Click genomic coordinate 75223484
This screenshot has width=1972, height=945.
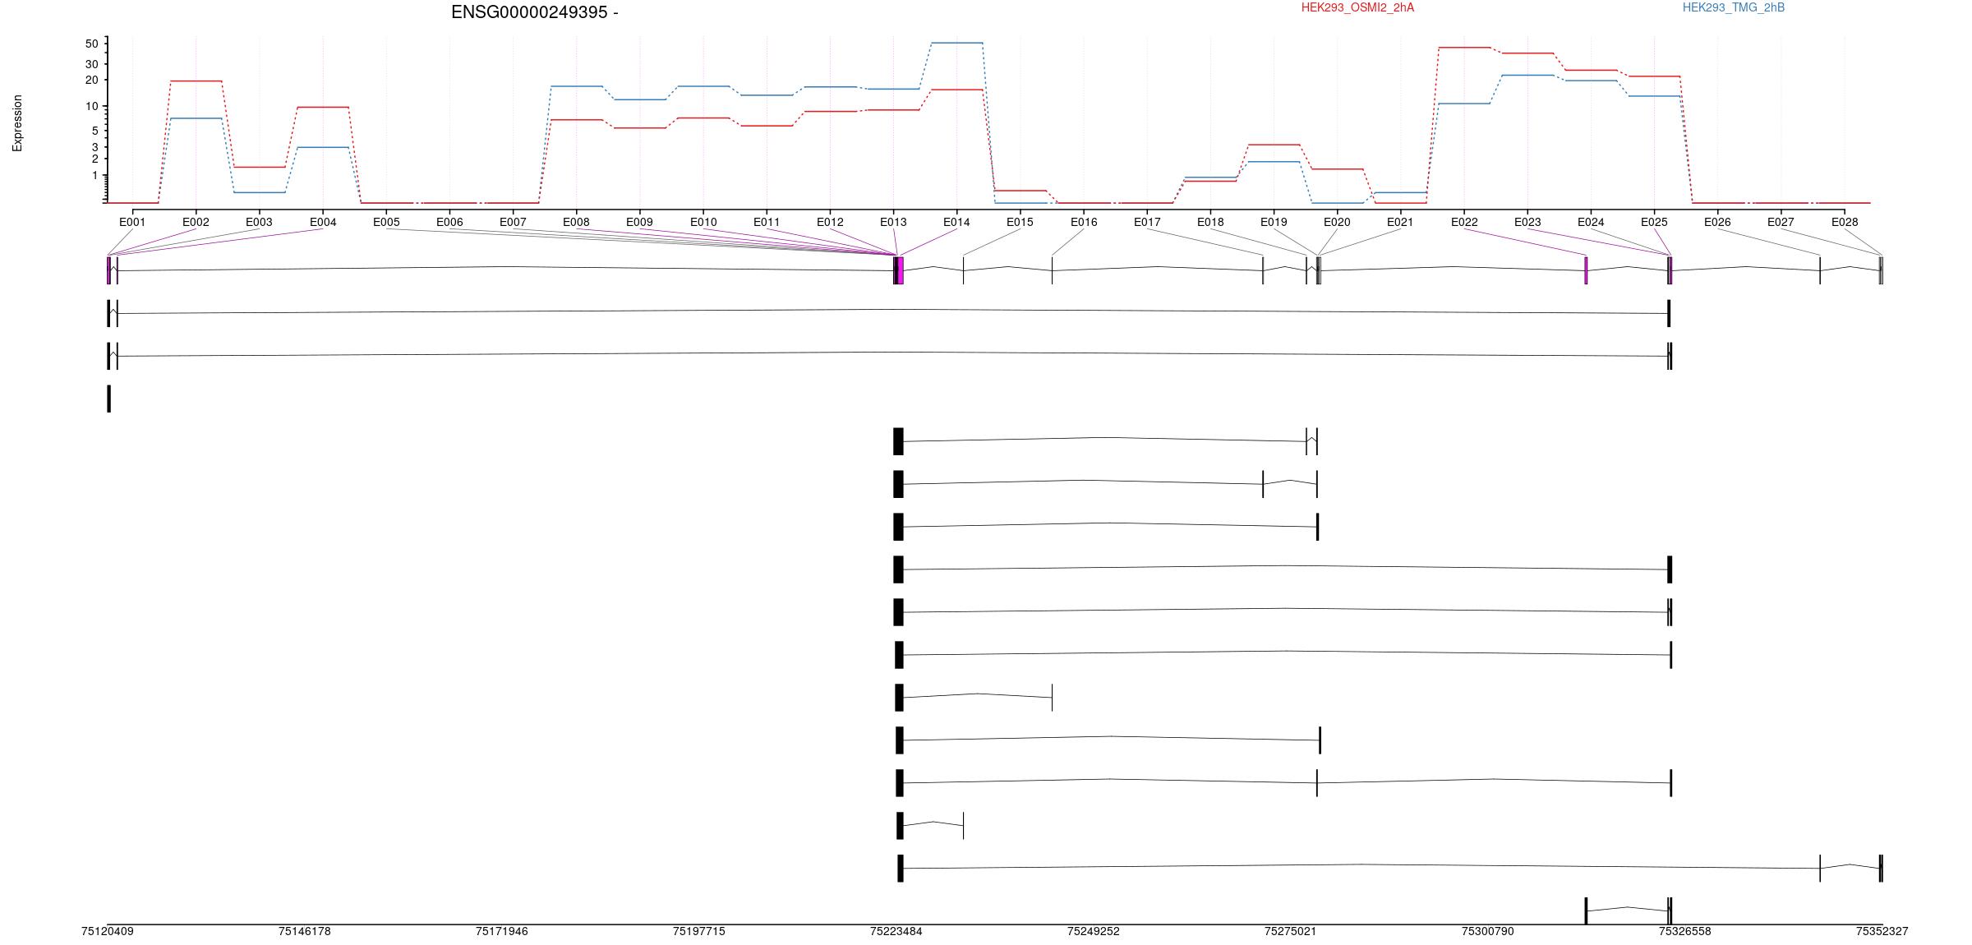896,931
